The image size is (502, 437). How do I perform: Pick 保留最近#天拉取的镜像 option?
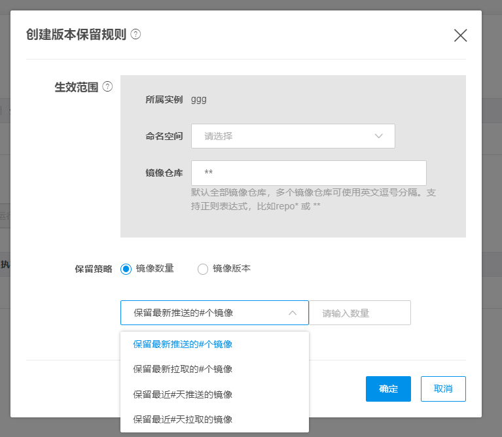(x=183, y=419)
